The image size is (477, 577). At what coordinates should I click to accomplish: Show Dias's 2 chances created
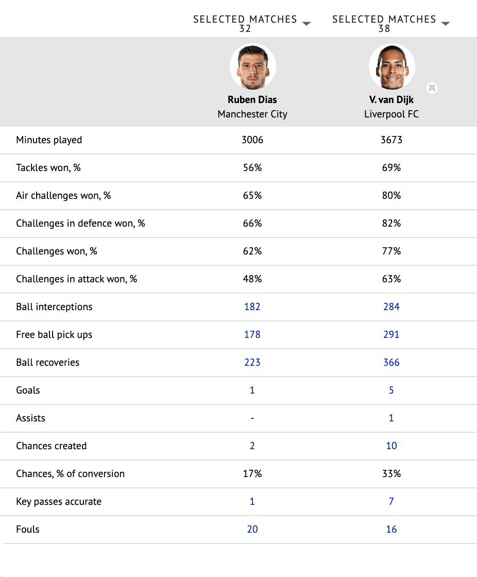(x=252, y=446)
